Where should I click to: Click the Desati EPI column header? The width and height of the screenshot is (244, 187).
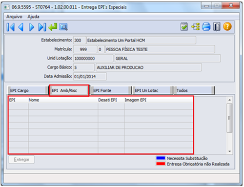(111, 100)
